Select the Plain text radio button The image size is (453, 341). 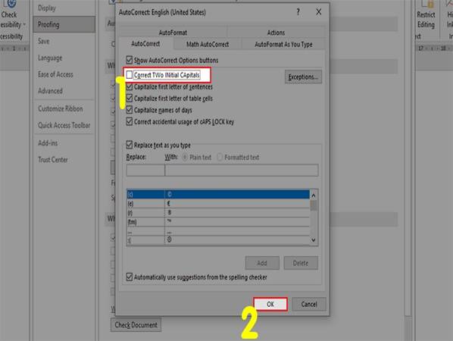click(x=185, y=157)
